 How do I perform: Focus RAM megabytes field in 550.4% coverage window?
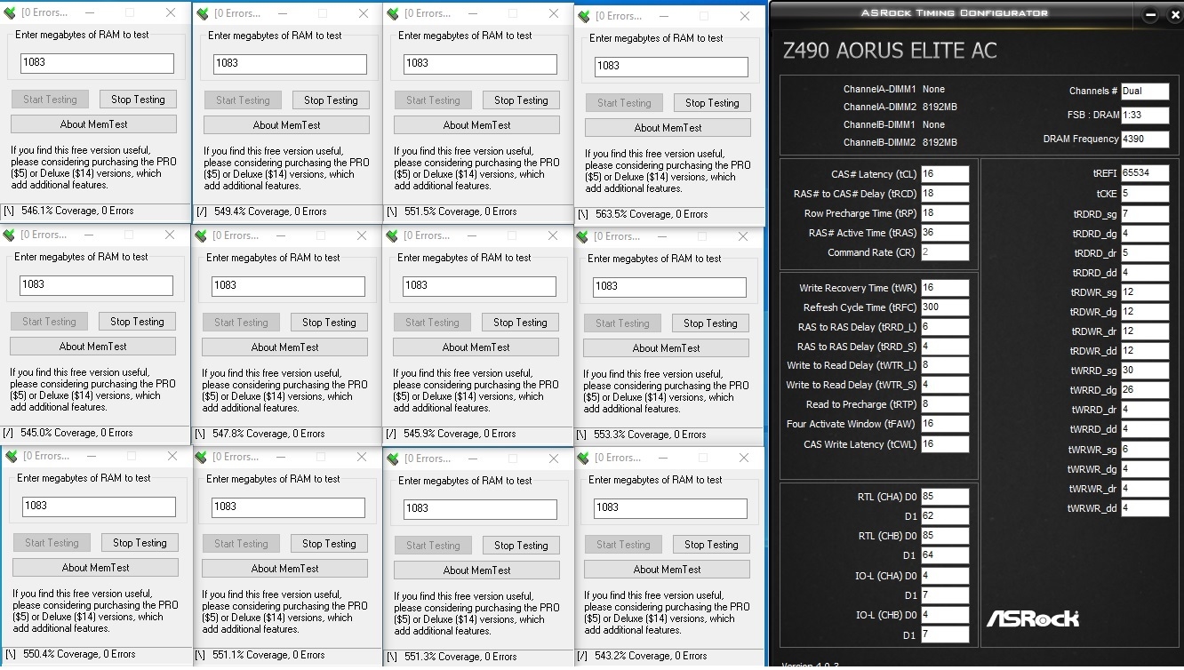[99, 506]
